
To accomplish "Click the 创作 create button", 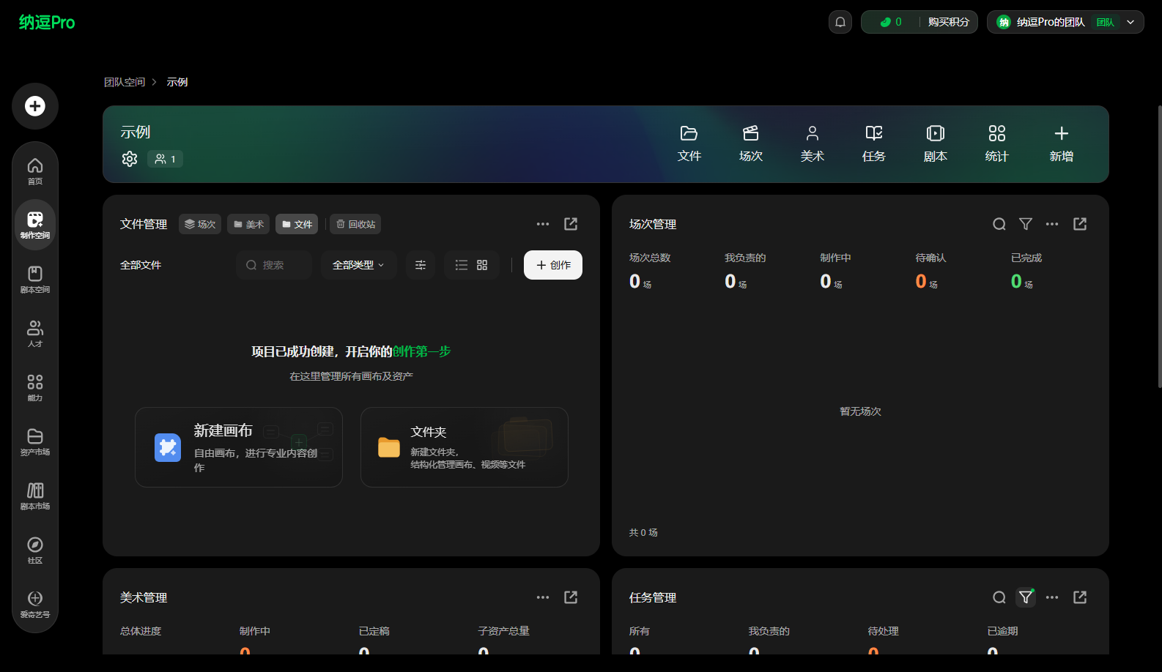I will point(553,265).
